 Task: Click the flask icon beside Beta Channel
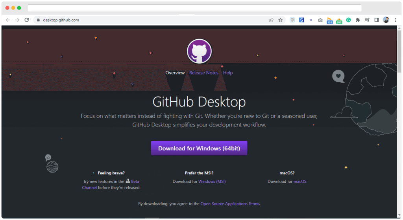coord(128,181)
